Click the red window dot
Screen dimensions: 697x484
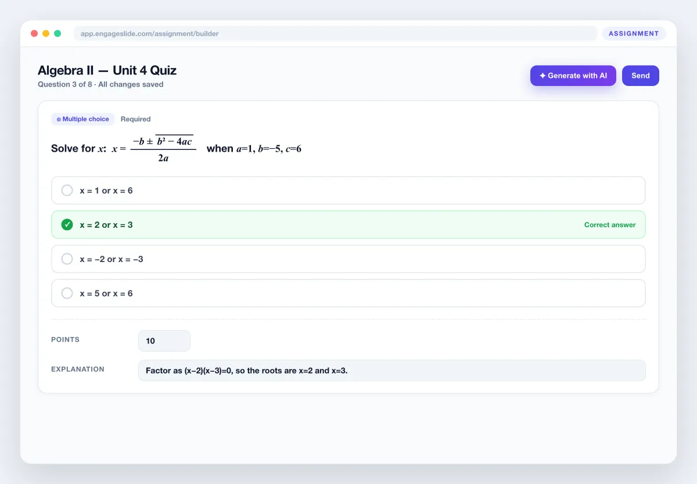pos(34,34)
